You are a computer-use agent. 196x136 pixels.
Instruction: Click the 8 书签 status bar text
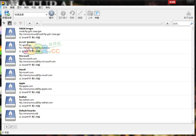coord(6,133)
